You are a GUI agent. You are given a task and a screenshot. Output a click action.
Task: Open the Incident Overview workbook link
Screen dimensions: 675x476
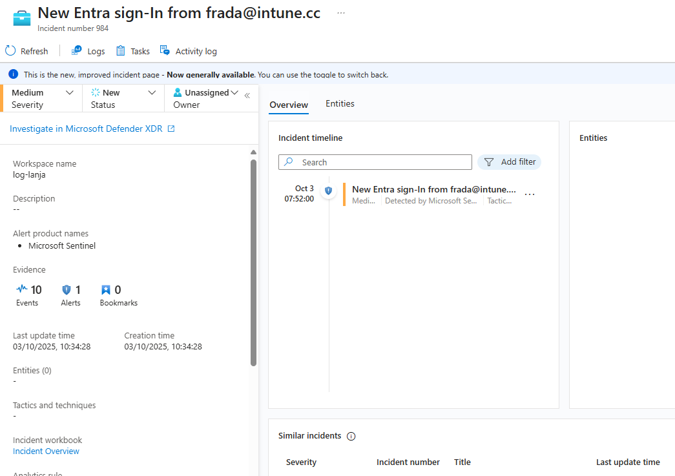click(x=46, y=451)
